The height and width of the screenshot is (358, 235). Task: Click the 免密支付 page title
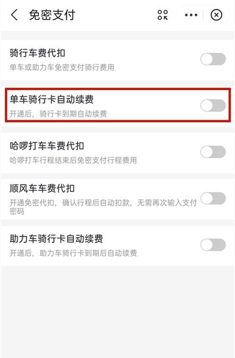pyautogui.click(x=52, y=15)
